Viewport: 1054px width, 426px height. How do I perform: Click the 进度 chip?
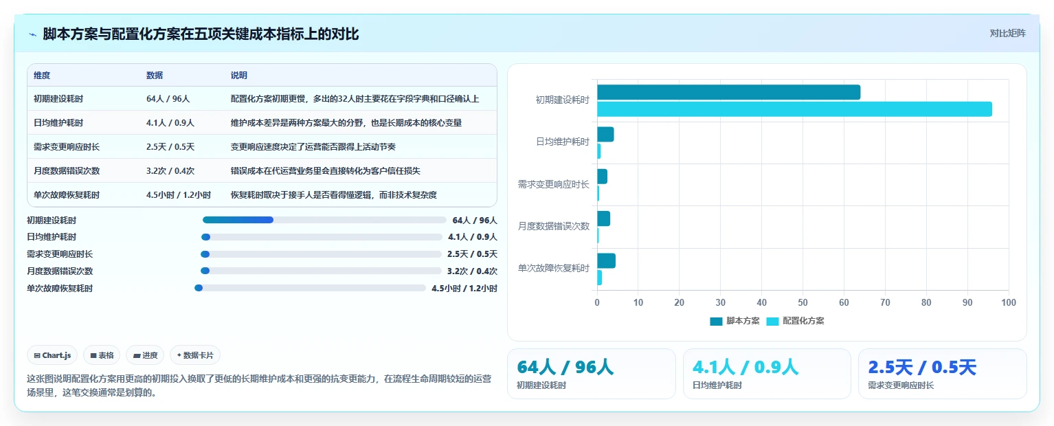[x=145, y=355]
